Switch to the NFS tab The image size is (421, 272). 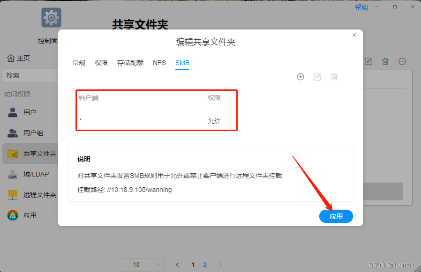159,62
